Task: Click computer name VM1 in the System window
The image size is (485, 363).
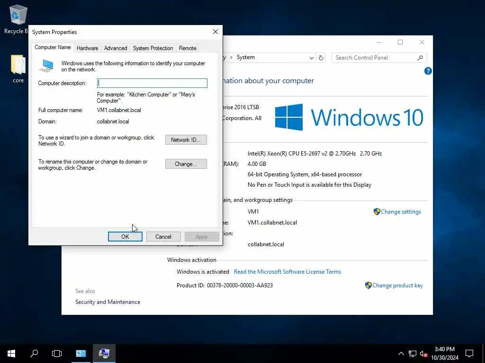Action: (x=253, y=212)
